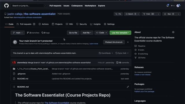The image size is (185, 104).
Task: Open the 'Added root .gitignore' commit message
Action: point(61,74)
